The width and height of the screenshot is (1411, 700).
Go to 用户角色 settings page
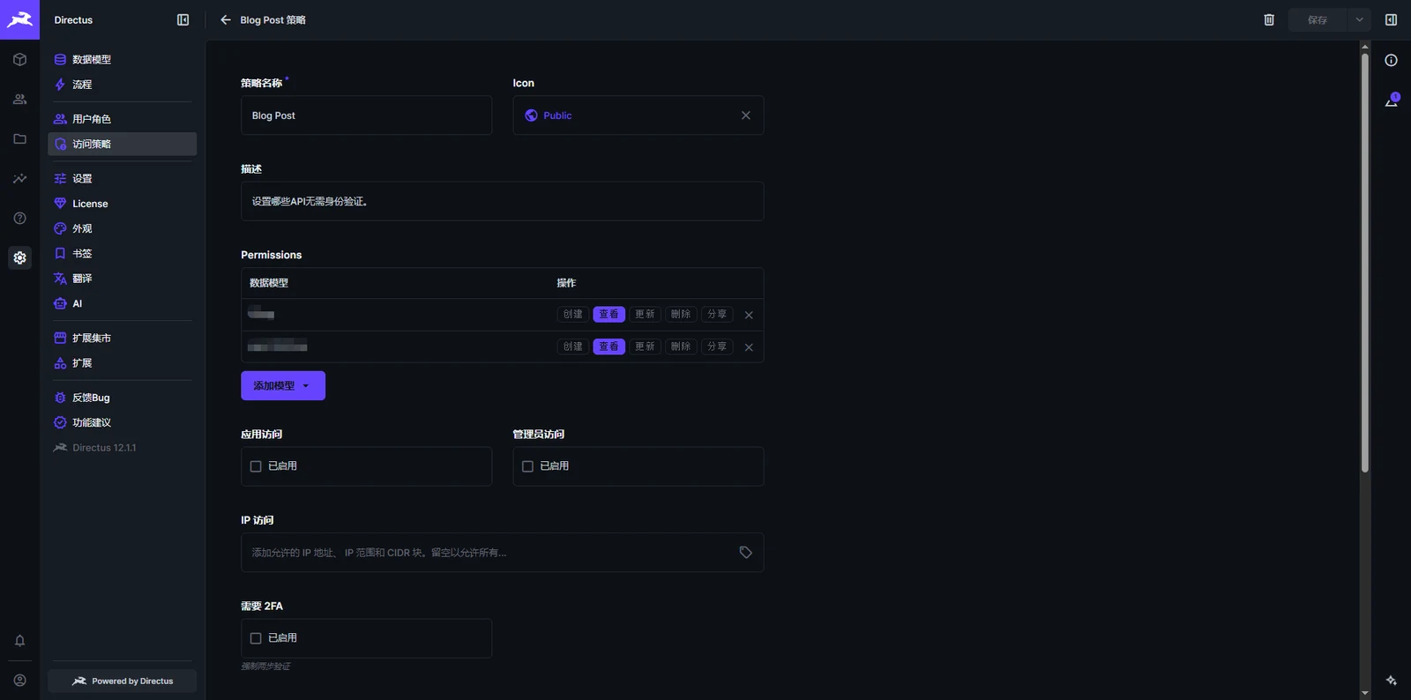[122, 119]
